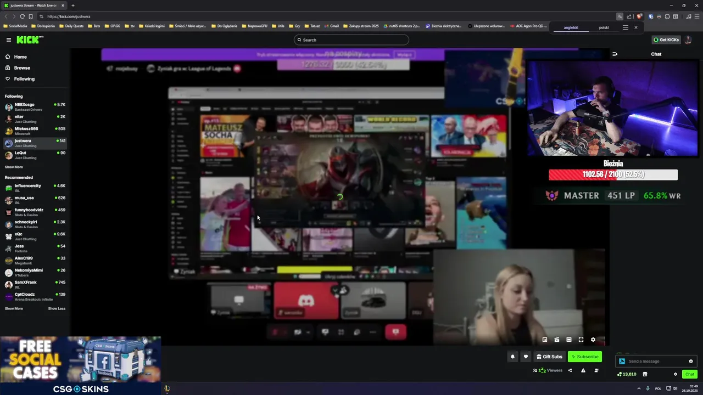Viewport: 703px width, 395px height.
Task: Click the share stream icon
Action: tap(570, 370)
